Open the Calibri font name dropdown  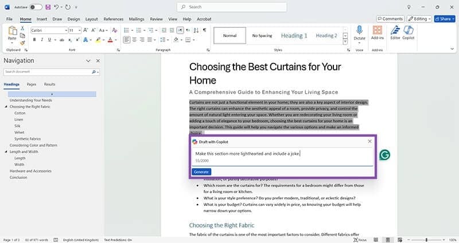tap(64, 30)
